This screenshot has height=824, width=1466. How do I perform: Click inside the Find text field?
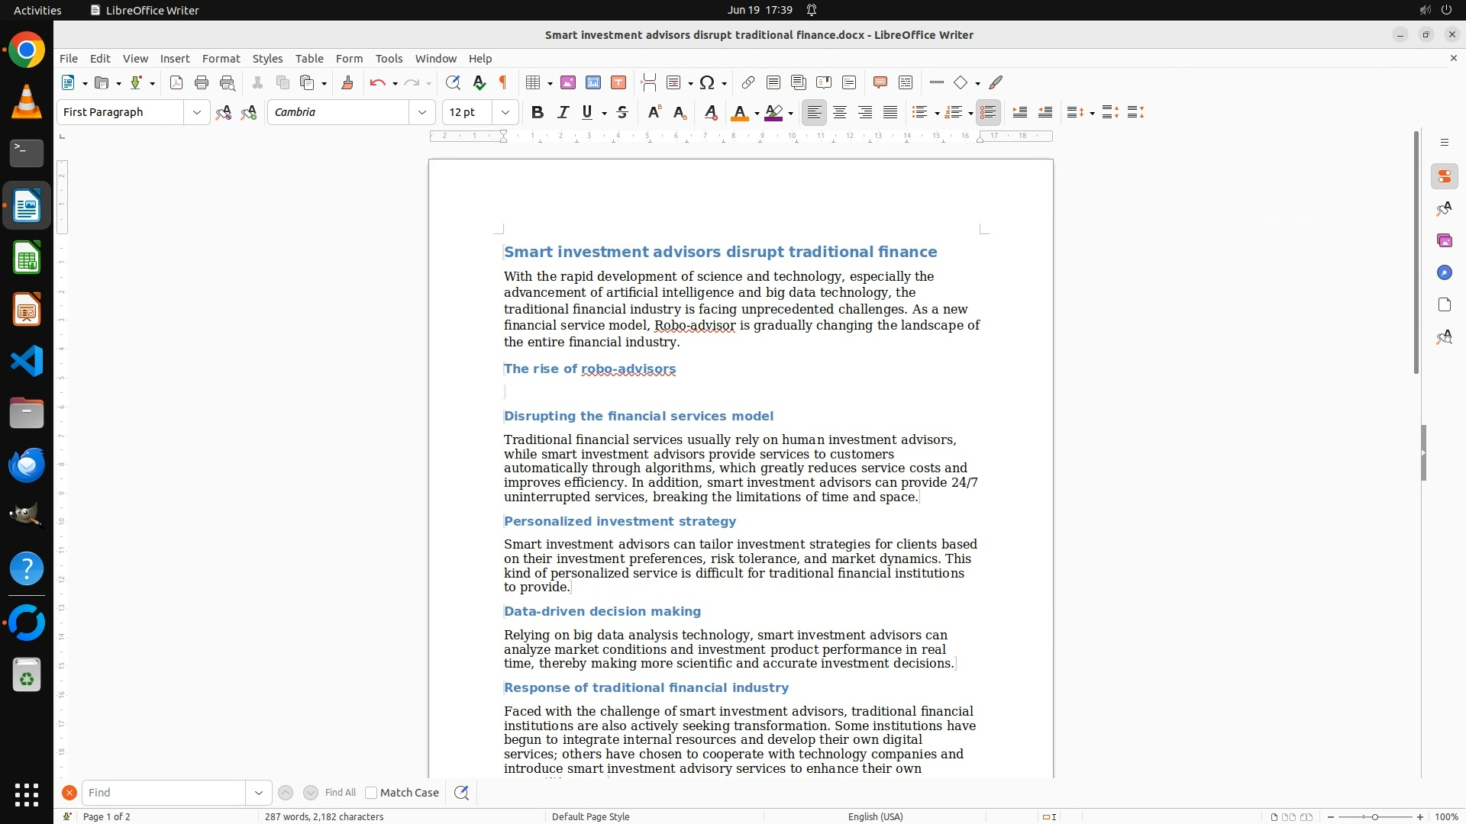pyautogui.click(x=164, y=793)
